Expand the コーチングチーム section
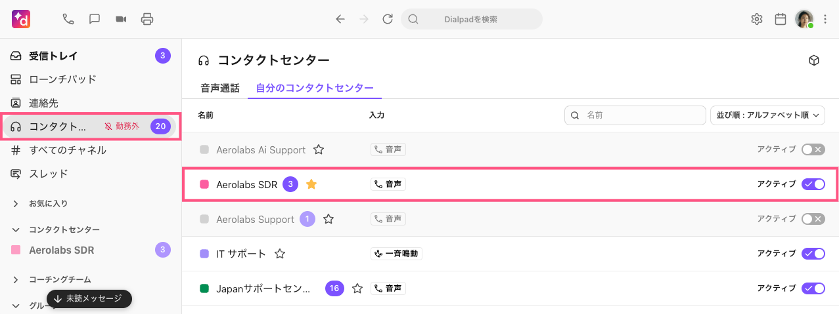 tap(16, 280)
